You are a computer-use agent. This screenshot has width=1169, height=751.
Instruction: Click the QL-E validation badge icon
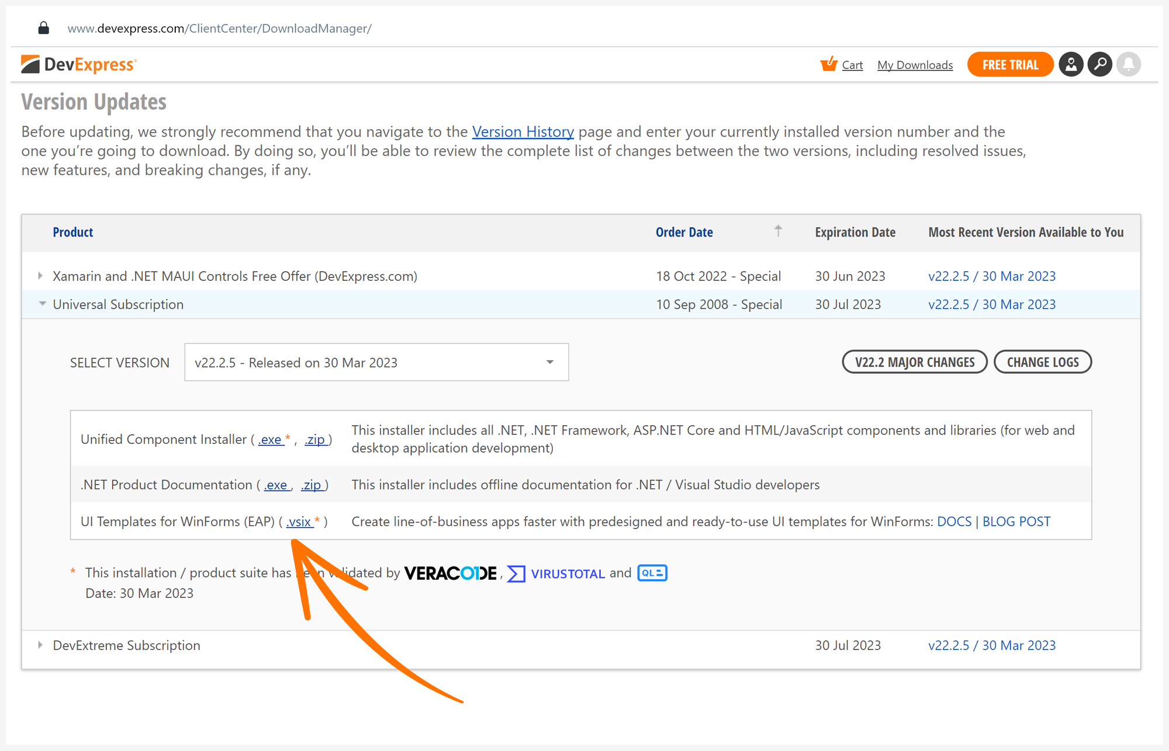click(652, 573)
